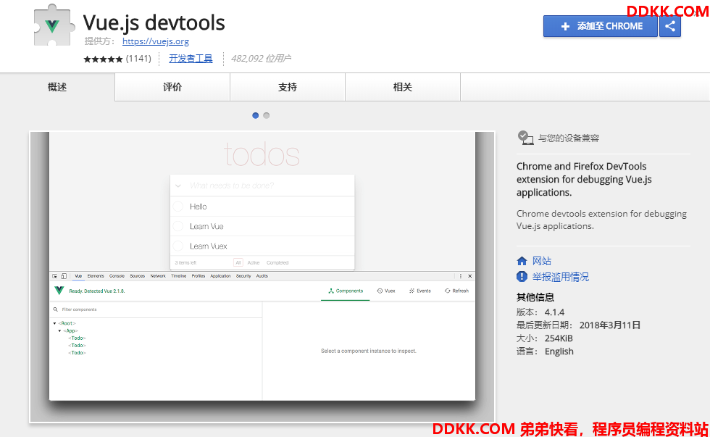The image size is (710, 437).
Task: Switch to the 概述 tab
Action: [57, 87]
